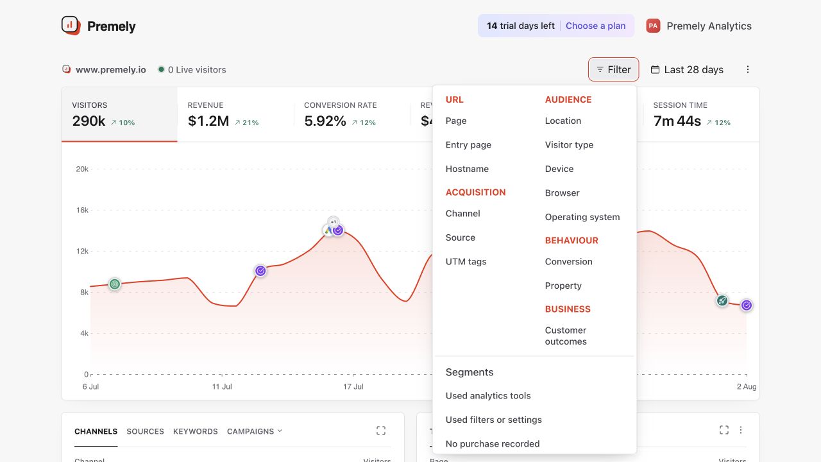Select the Visitors metric card
Image resolution: width=821 pixels, height=462 pixels.
(x=119, y=114)
